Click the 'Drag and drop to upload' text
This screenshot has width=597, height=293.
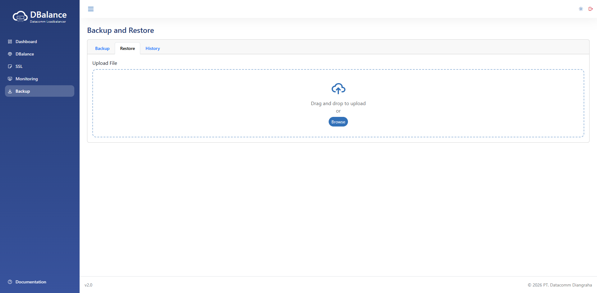[x=338, y=104]
